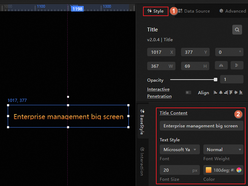This screenshot has height=186, width=248.
Task: Align widget to bottom edge
Action: pos(241,92)
